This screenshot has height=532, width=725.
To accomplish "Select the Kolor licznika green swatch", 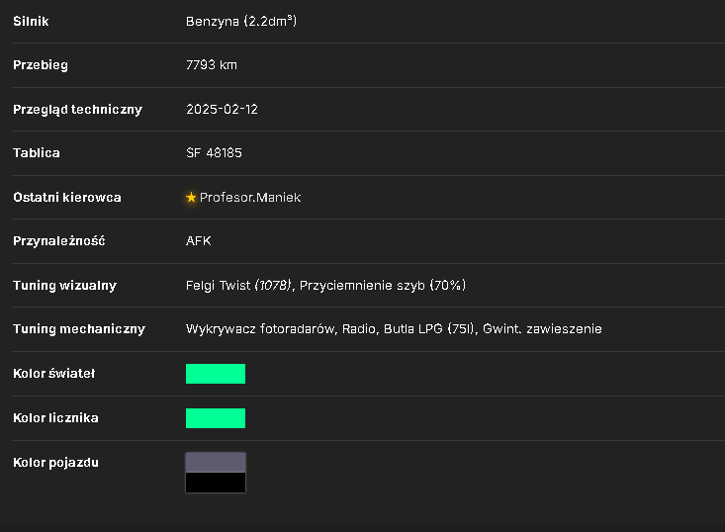I will click(x=216, y=418).
